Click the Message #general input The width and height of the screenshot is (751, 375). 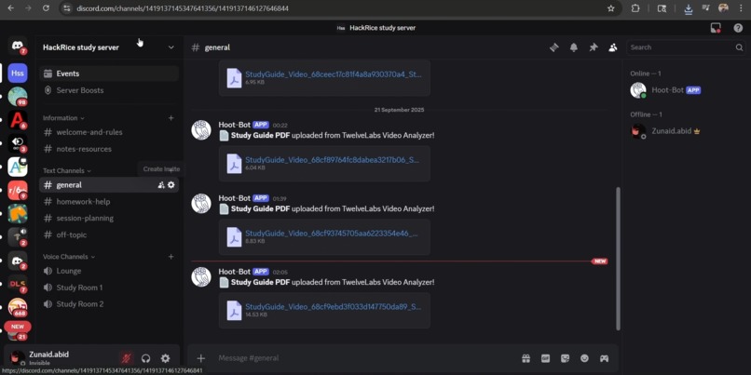(366, 358)
